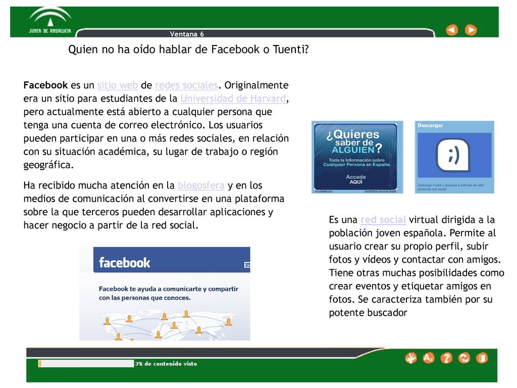
Task: Click the text 'Facebook te ayuda a comunicarte y compartir'
Action: (x=169, y=288)
